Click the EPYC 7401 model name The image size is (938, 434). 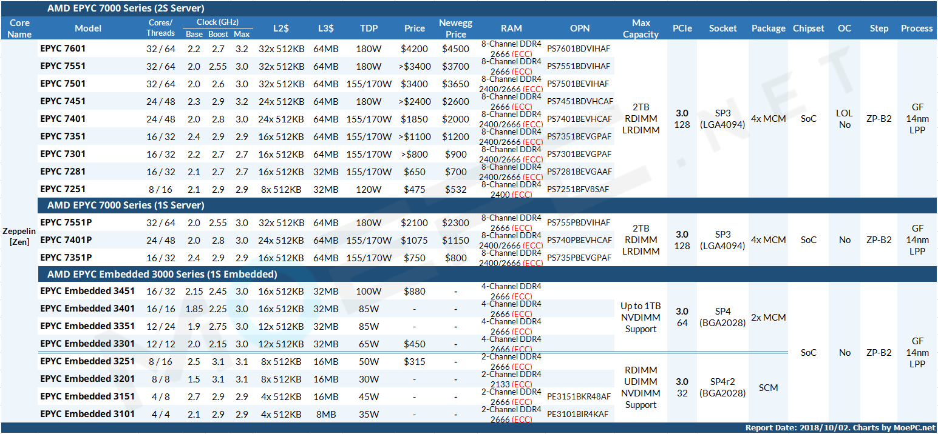coord(63,119)
